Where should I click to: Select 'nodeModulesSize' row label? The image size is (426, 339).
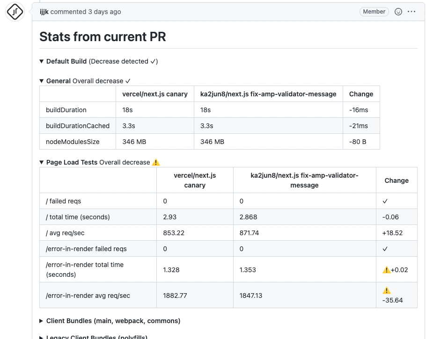[x=73, y=142]
